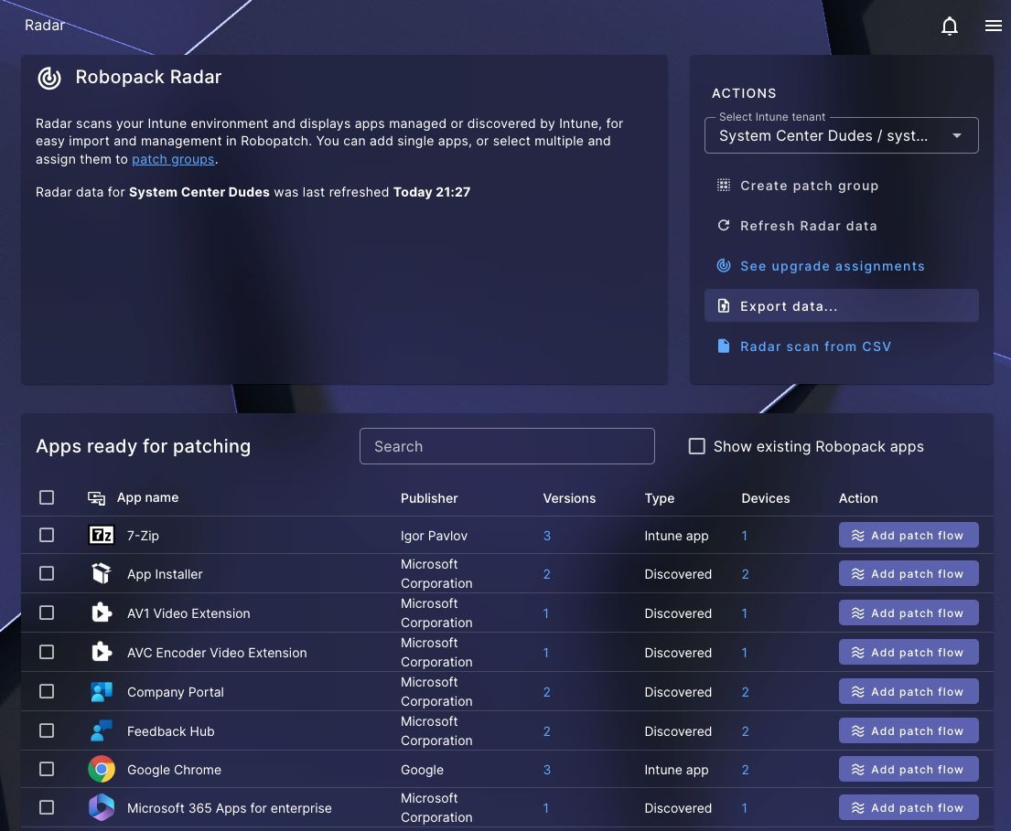This screenshot has width=1011, height=831.
Task: Select the Feedback Hub row checkbox
Action: pos(47,730)
